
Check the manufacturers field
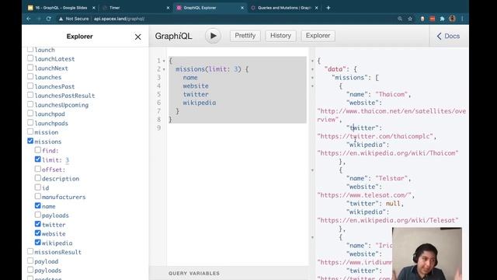pyautogui.click(x=38, y=196)
